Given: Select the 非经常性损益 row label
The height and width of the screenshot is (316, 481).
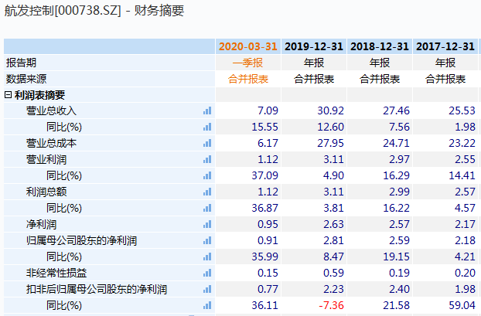Looking at the screenshot, I should 56,273.
